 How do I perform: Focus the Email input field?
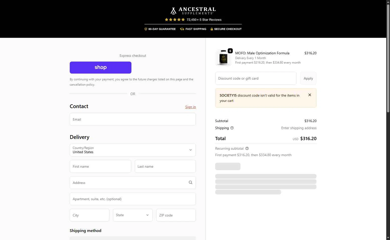(x=133, y=119)
